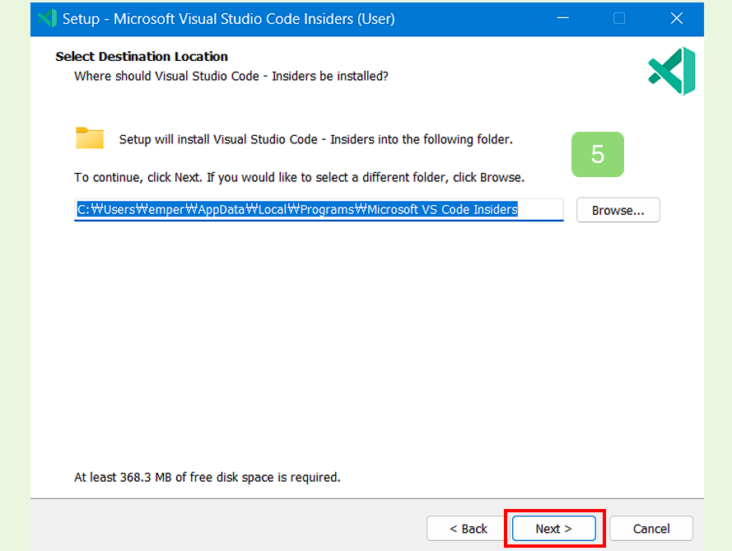Click 'Where should Visual Studio Code' question text
This screenshot has height=551, width=732.
231,76
